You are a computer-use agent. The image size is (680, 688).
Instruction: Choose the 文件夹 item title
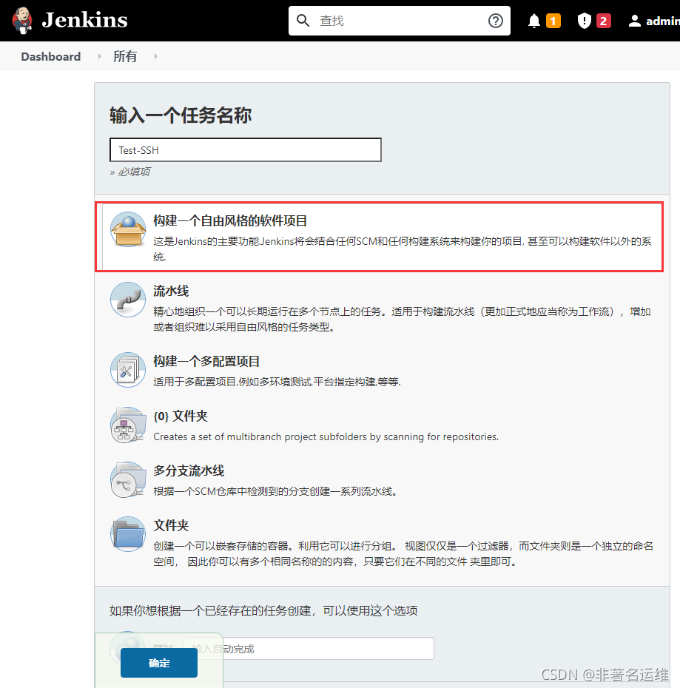pyautogui.click(x=171, y=525)
